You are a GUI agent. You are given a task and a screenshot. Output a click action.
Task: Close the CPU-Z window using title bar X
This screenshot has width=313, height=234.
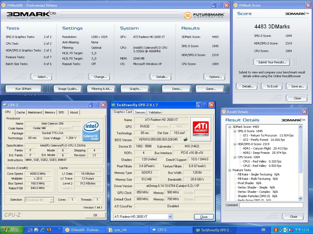[103, 105]
